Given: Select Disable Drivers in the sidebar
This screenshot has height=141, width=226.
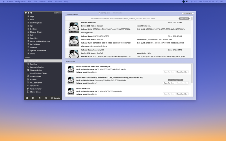Looking at the screenshot, I should point(36,32).
